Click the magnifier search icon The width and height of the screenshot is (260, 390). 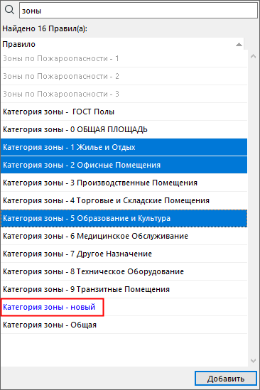9,10
